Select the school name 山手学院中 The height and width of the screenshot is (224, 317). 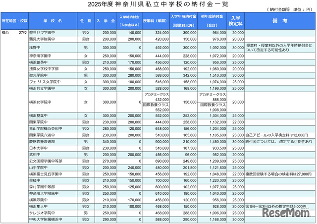39,168
